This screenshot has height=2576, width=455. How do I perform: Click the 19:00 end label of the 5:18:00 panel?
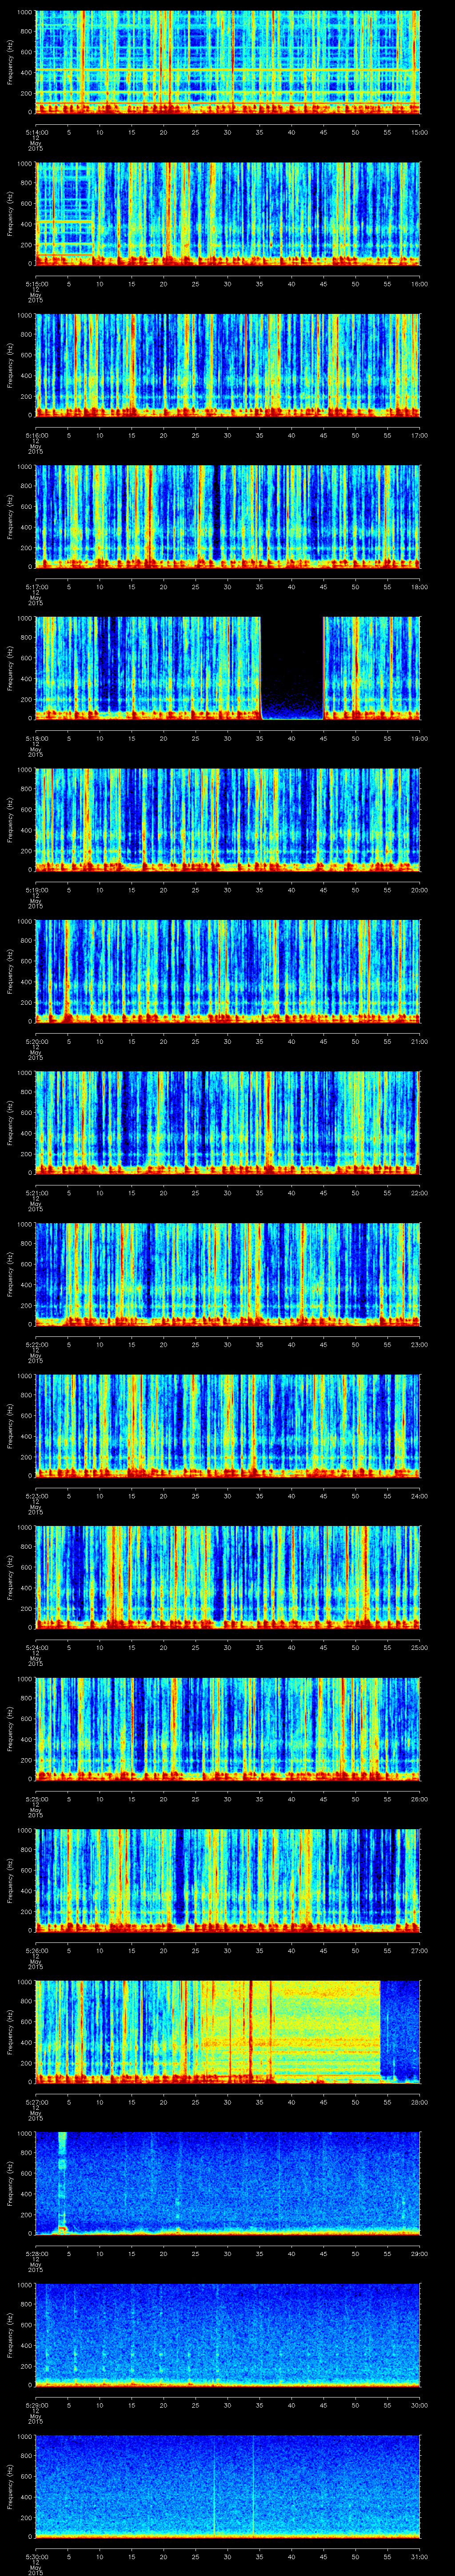click(x=418, y=738)
